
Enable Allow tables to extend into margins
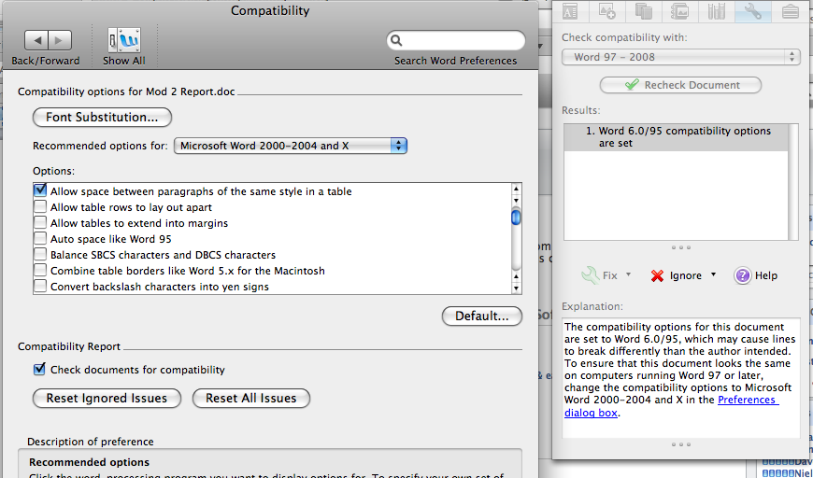point(40,223)
